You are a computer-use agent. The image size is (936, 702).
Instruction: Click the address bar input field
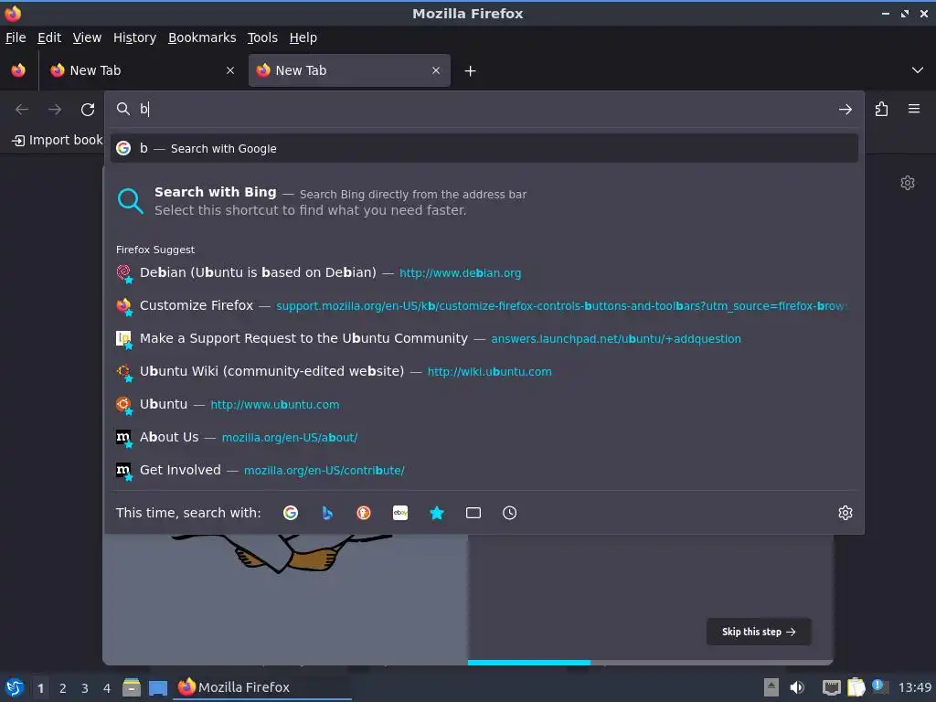point(484,110)
